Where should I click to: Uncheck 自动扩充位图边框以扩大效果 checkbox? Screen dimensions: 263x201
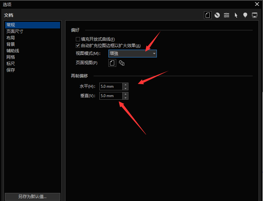tap(78, 45)
